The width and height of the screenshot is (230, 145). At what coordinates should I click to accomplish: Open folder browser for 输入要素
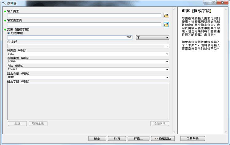tap(166, 16)
